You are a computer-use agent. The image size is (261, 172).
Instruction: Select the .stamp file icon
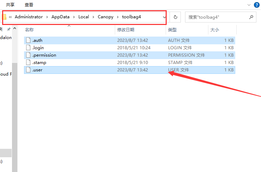point(28,62)
